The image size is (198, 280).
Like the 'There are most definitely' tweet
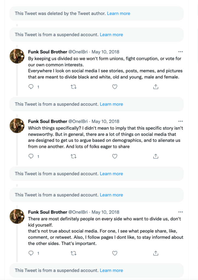tap(115, 253)
